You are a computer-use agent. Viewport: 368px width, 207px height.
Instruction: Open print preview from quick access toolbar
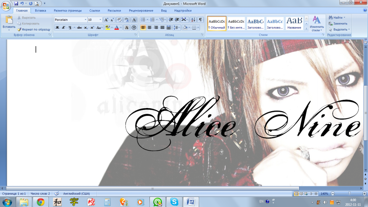[37, 3]
